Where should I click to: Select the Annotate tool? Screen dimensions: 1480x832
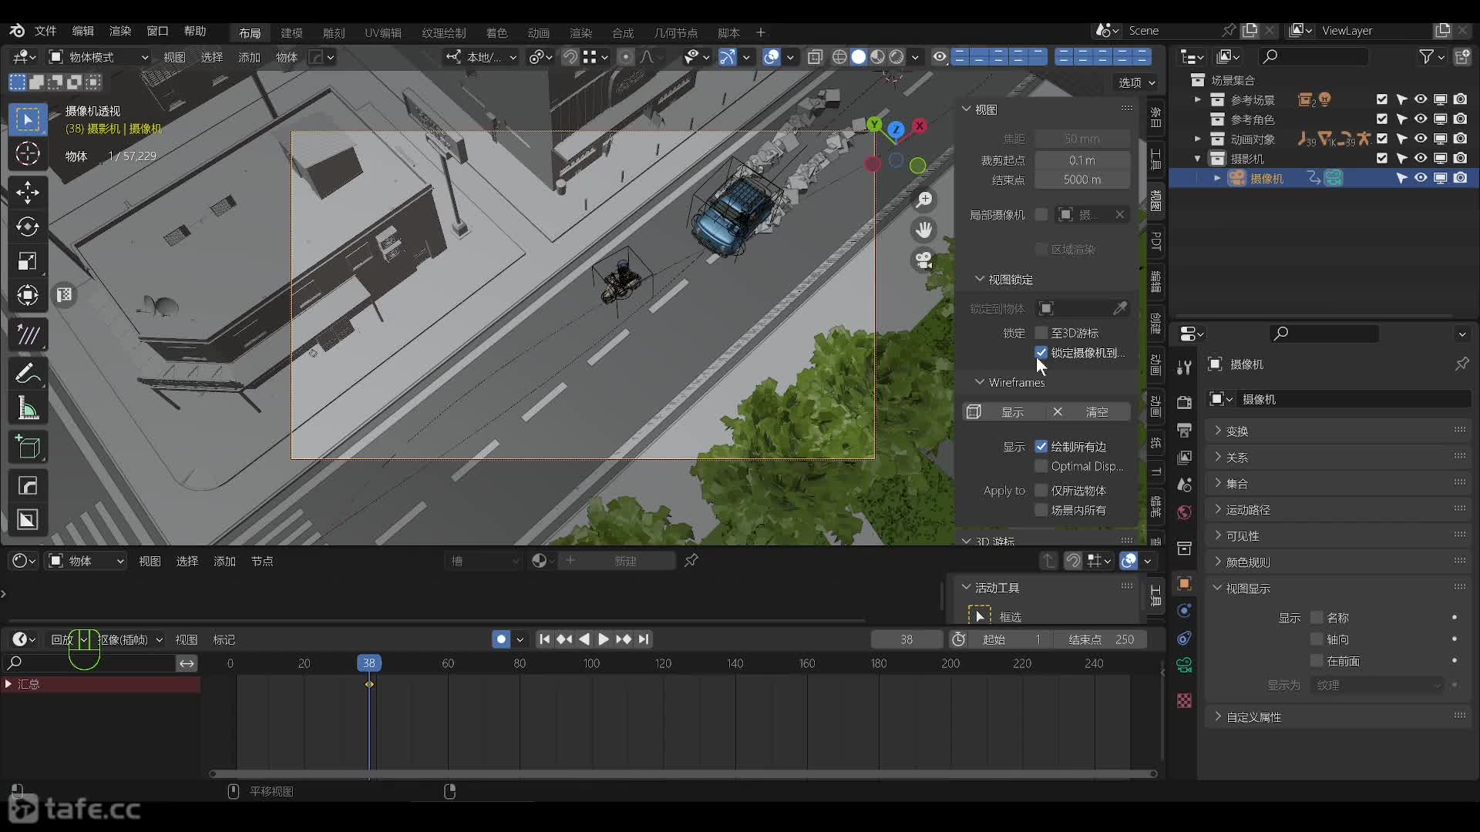click(x=28, y=374)
